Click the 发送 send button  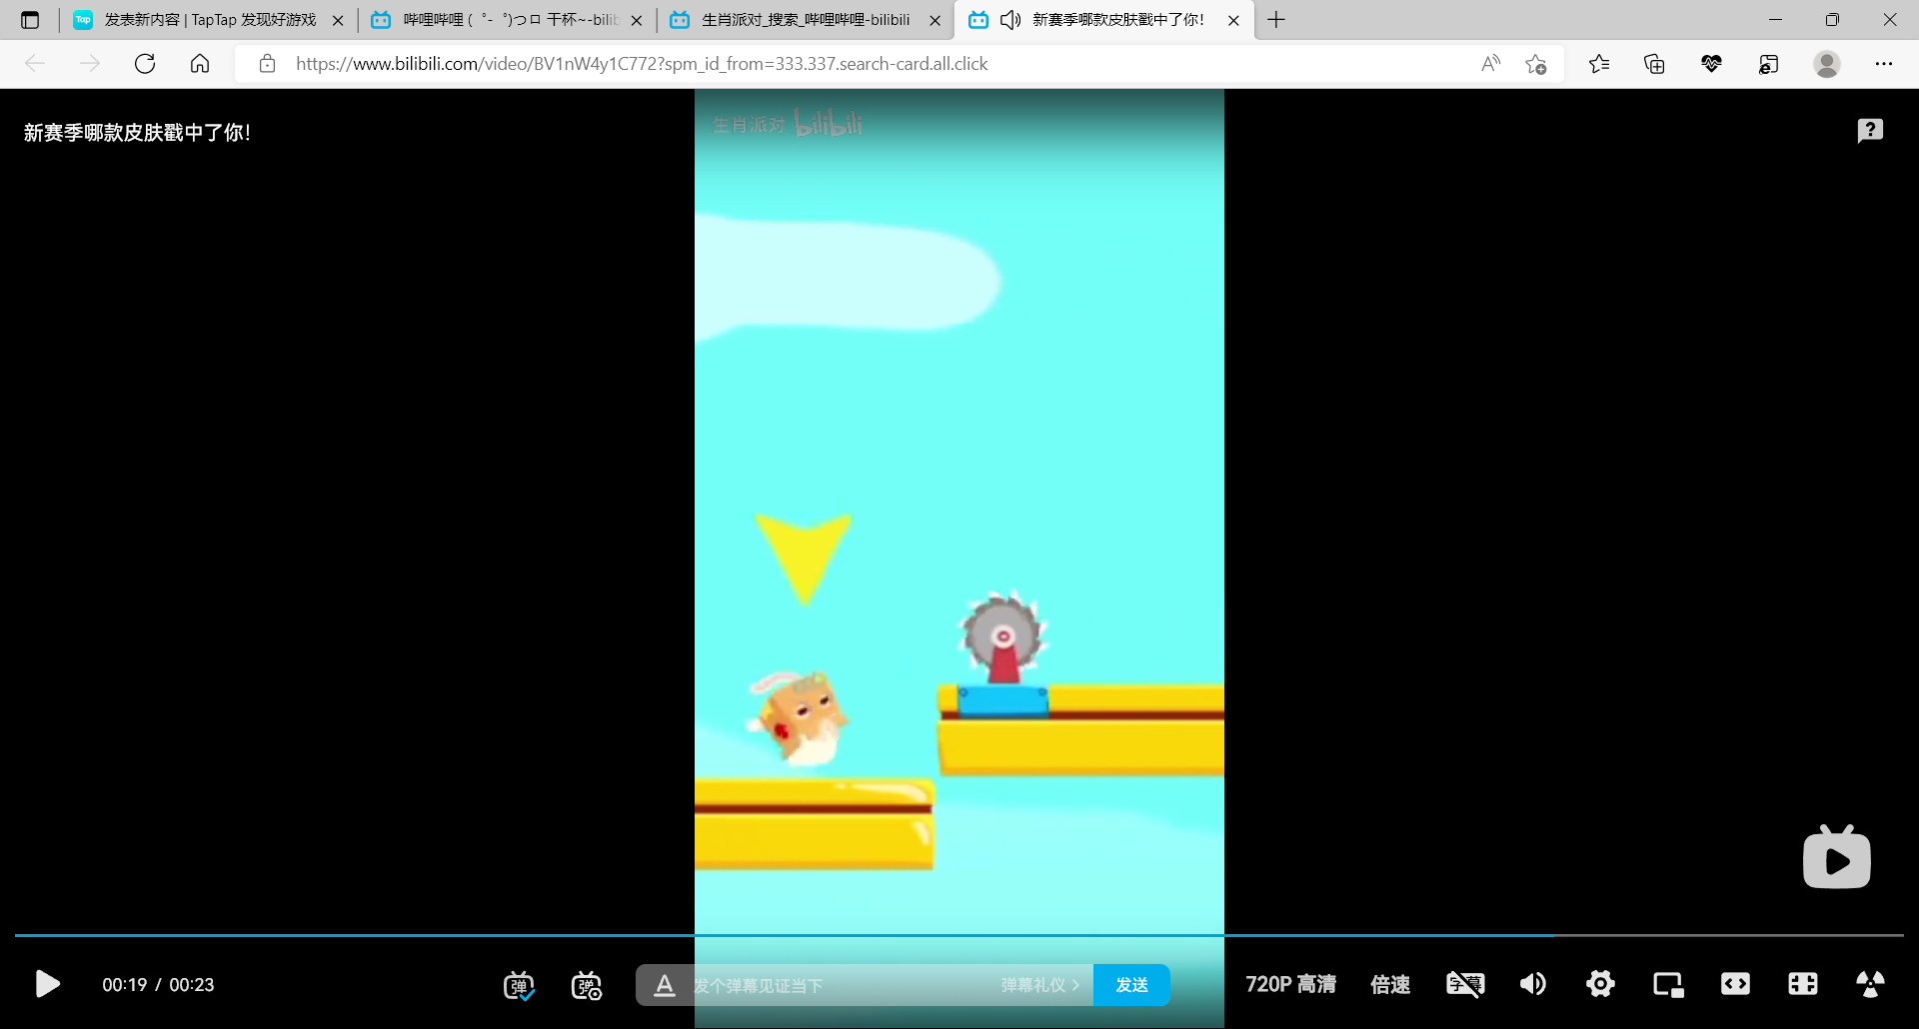pyautogui.click(x=1131, y=985)
